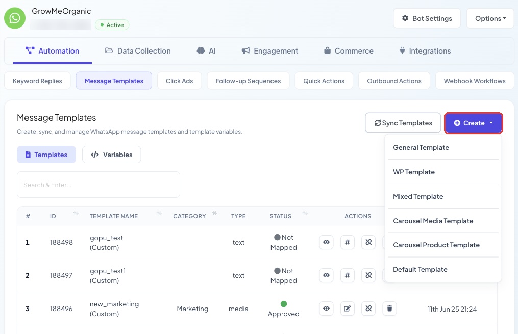Viewport: 518px width, 334px height.
Task: Click the media type cell
Action: [238, 309]
